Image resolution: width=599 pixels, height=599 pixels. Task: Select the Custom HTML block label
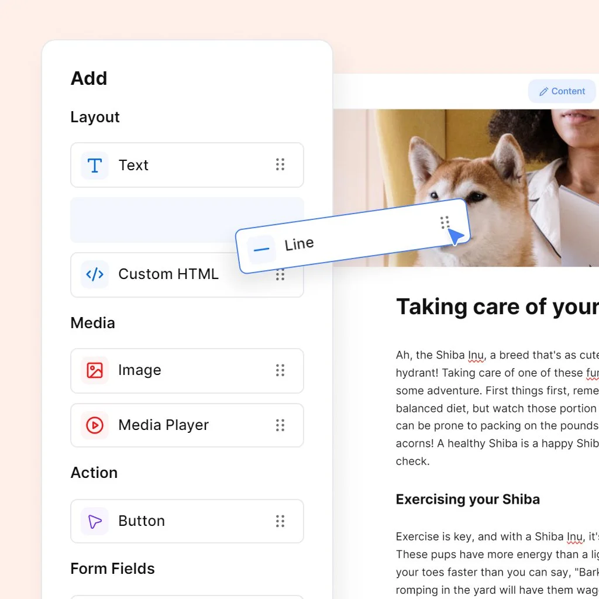(168, 274)
